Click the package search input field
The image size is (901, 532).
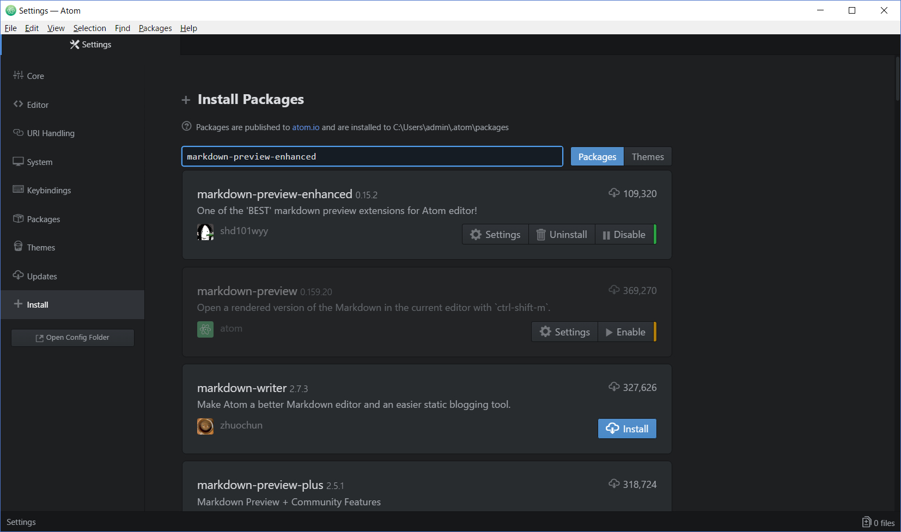372,156
